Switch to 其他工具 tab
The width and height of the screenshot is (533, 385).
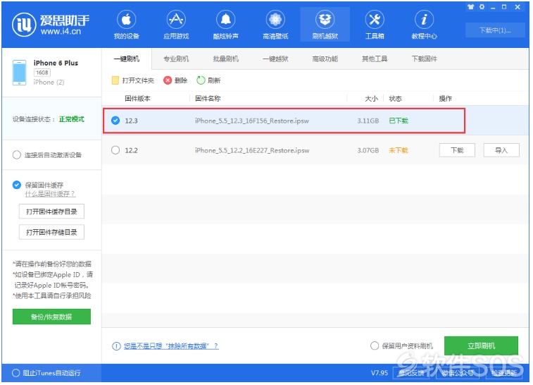[x=375, y=59]
